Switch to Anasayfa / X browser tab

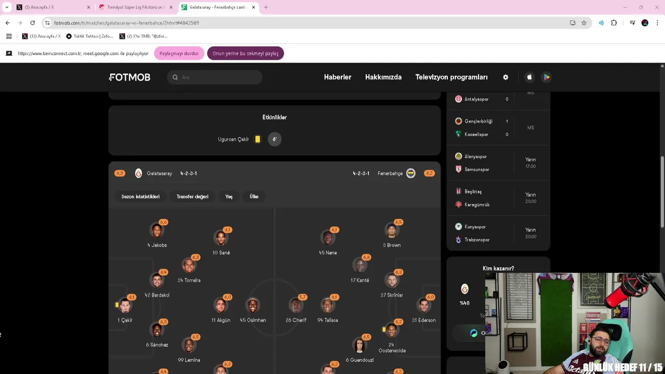(x=54, y=7)
